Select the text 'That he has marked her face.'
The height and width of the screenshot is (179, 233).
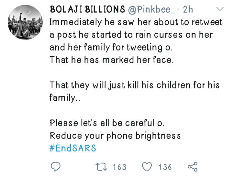click(x=112, y=60)
